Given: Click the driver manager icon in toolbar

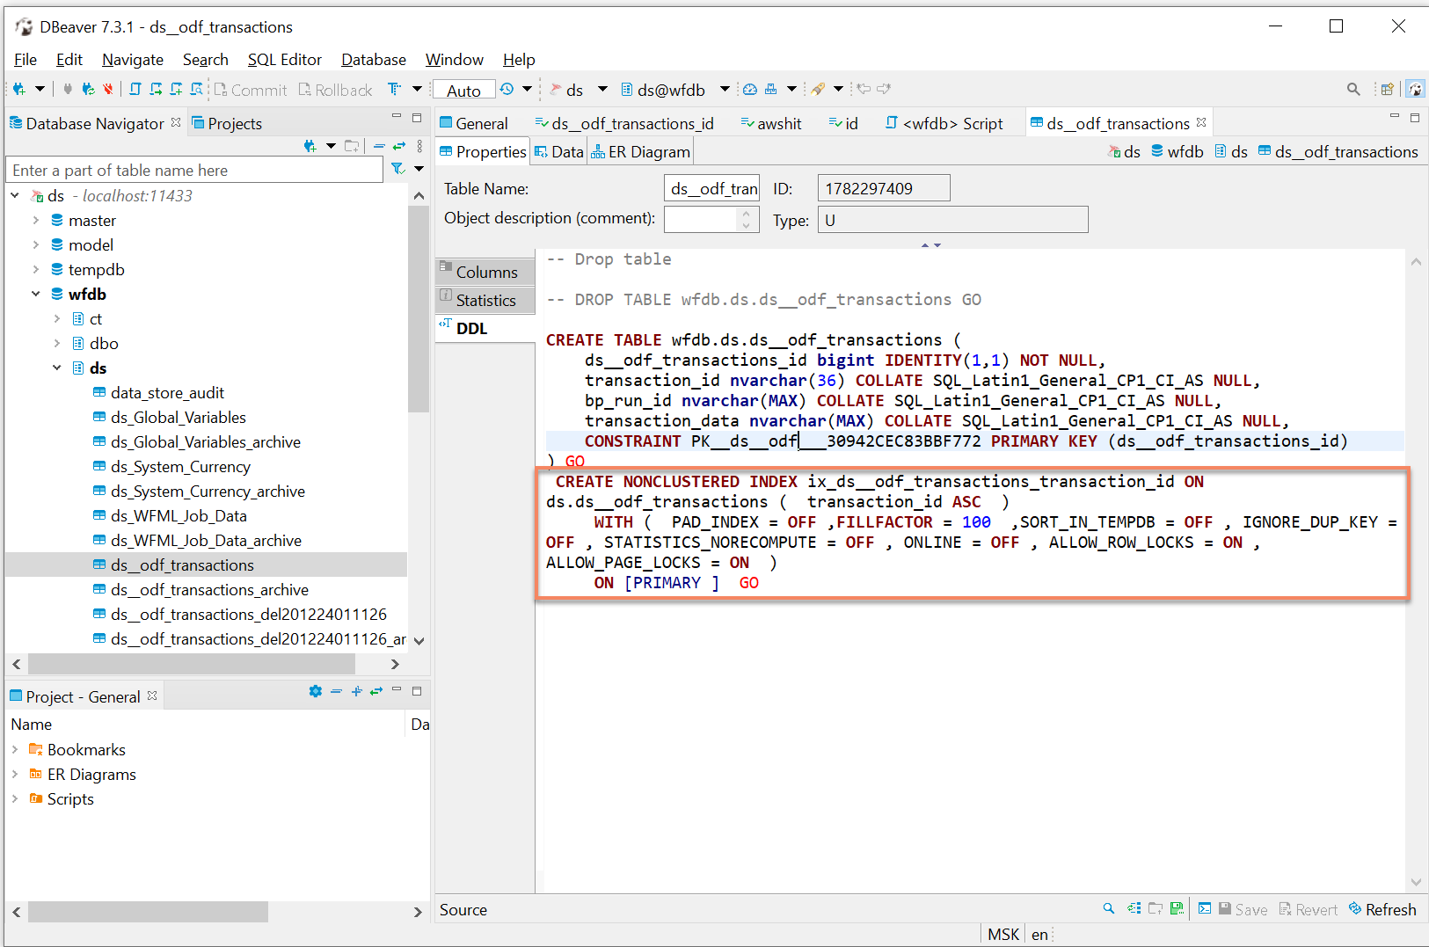Looking at the screenshot, I should click(771, 89).
